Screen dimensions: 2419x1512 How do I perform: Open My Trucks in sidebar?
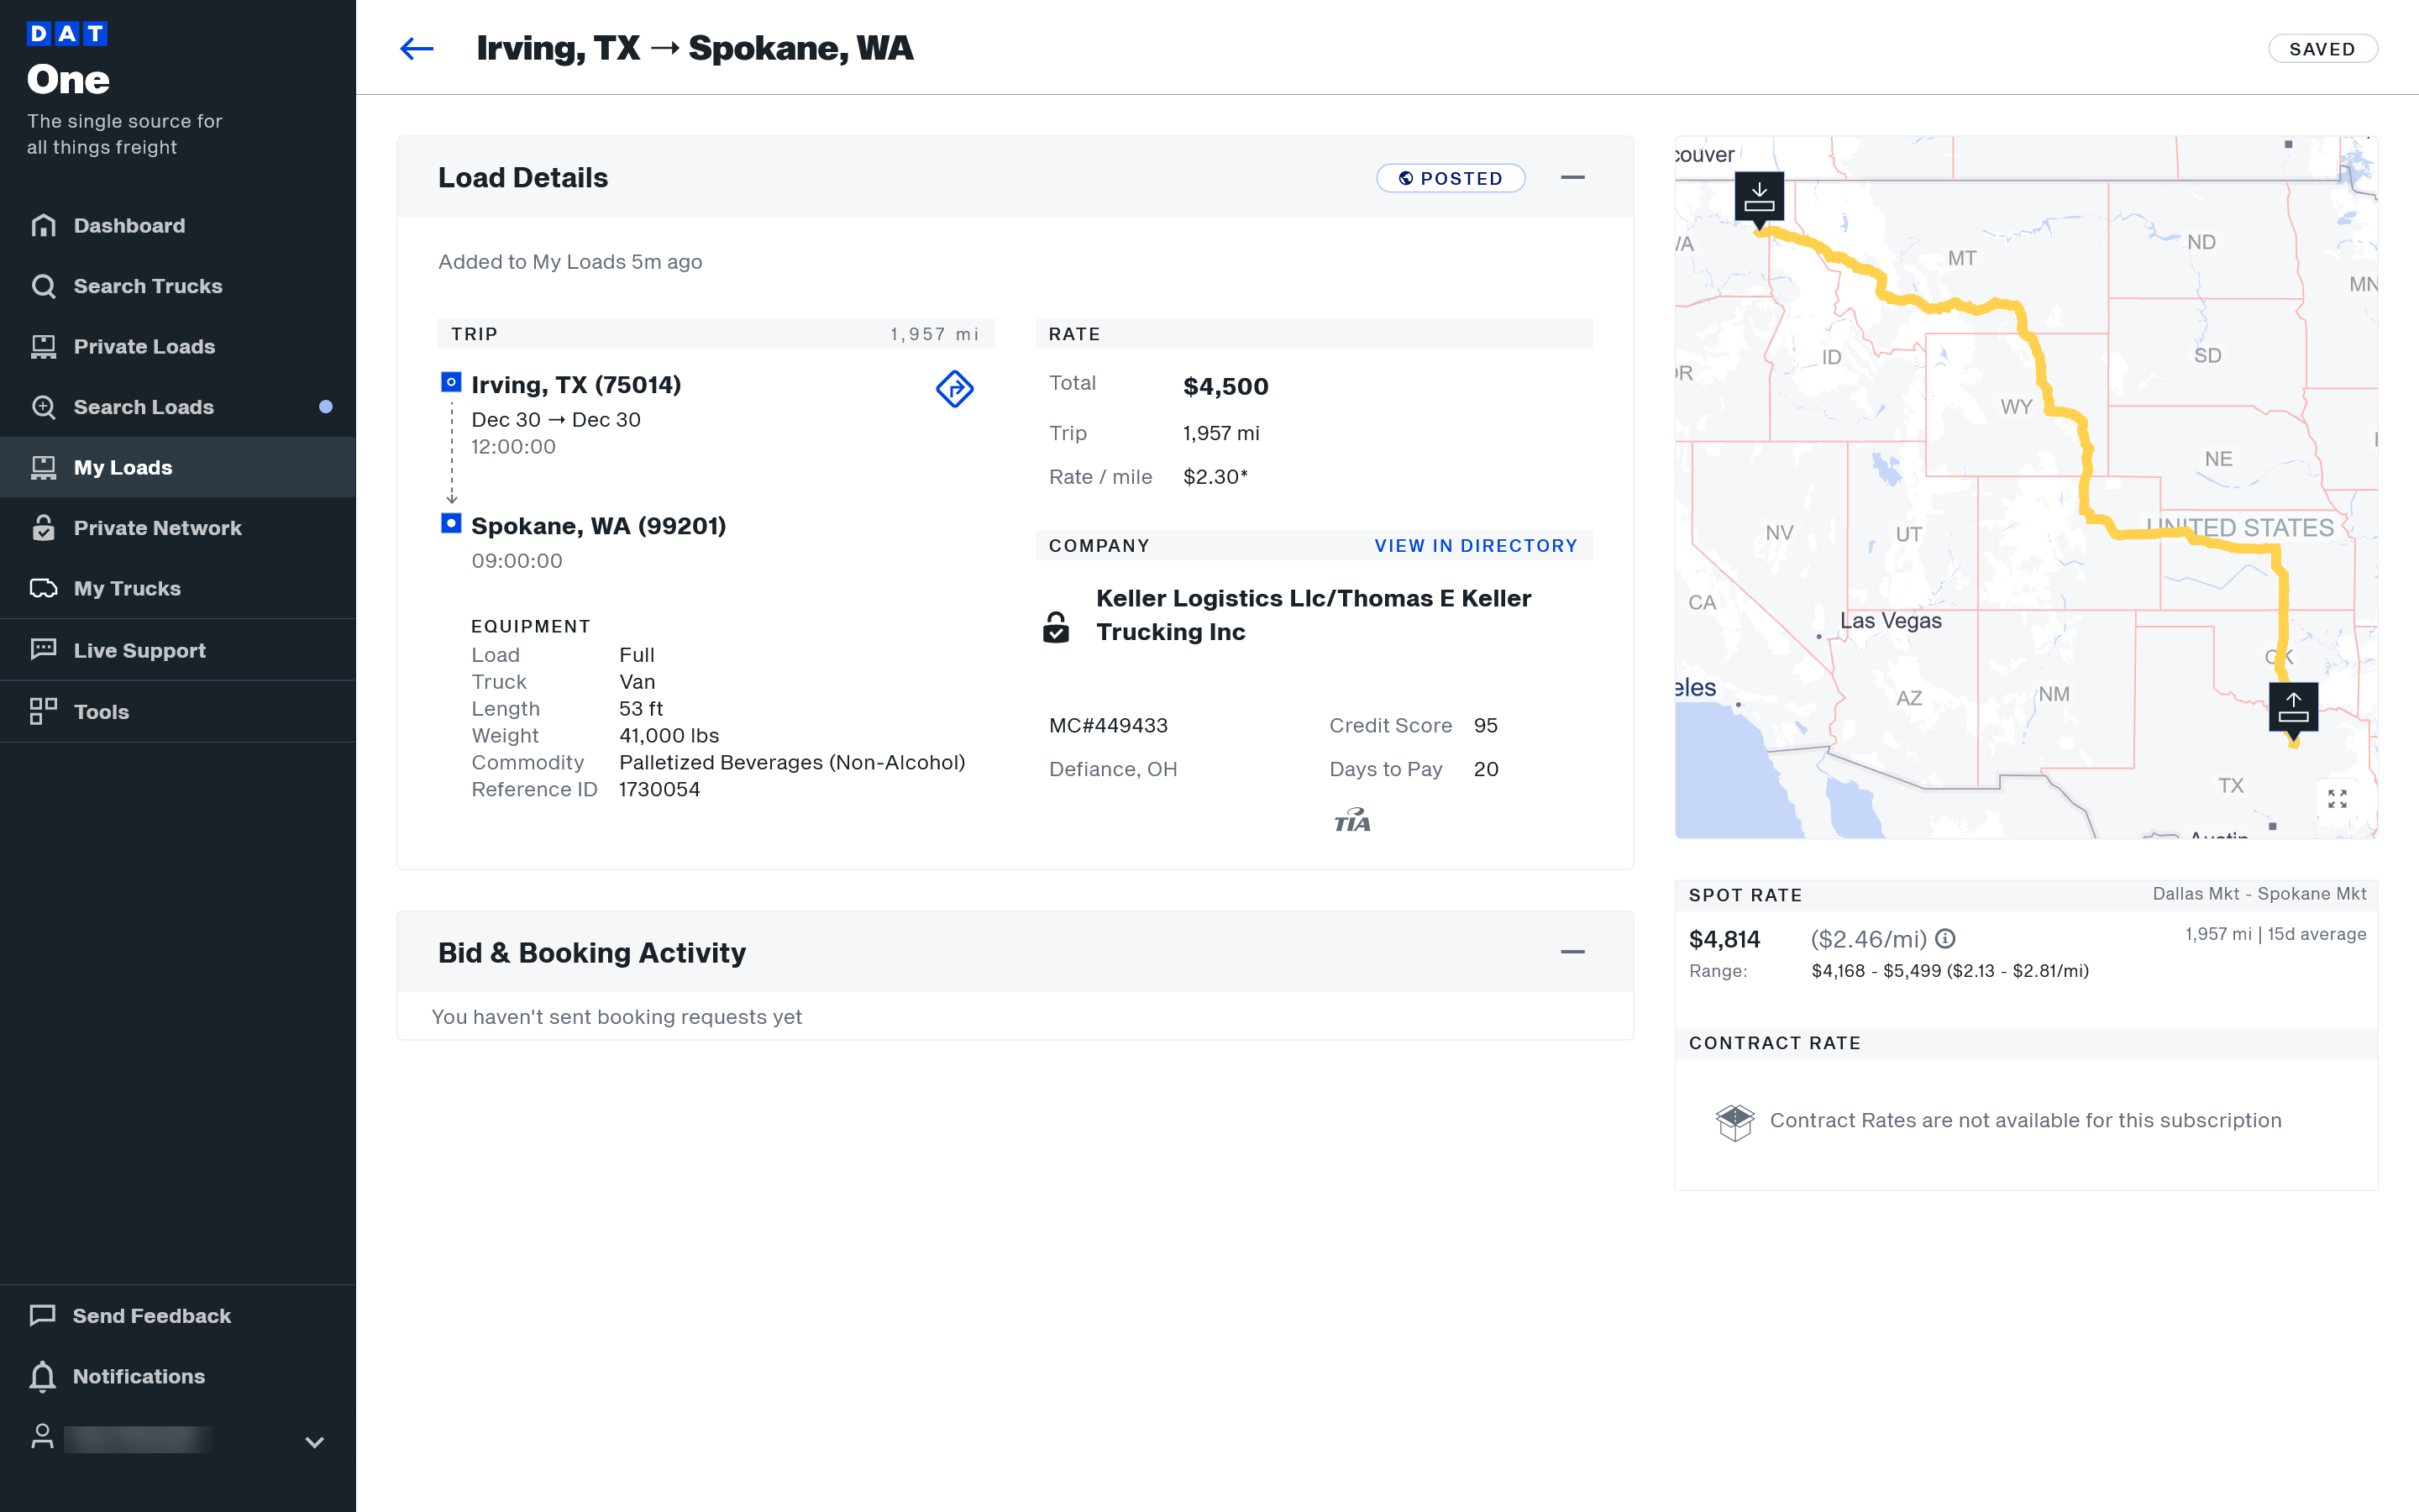127,588
